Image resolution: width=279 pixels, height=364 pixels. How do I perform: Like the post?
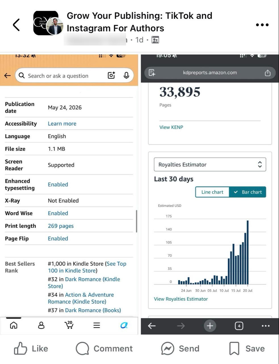(x=31, y=349)
